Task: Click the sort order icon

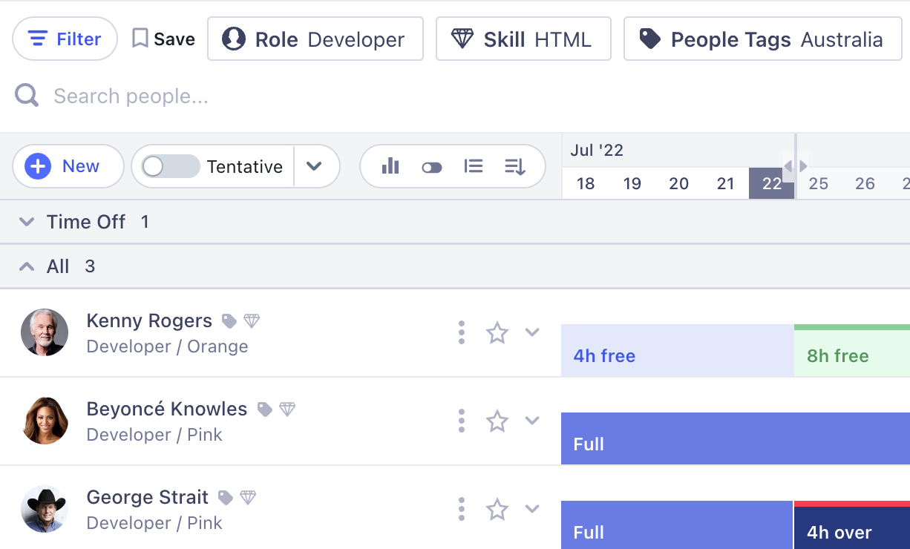Action: coord(515,166)
